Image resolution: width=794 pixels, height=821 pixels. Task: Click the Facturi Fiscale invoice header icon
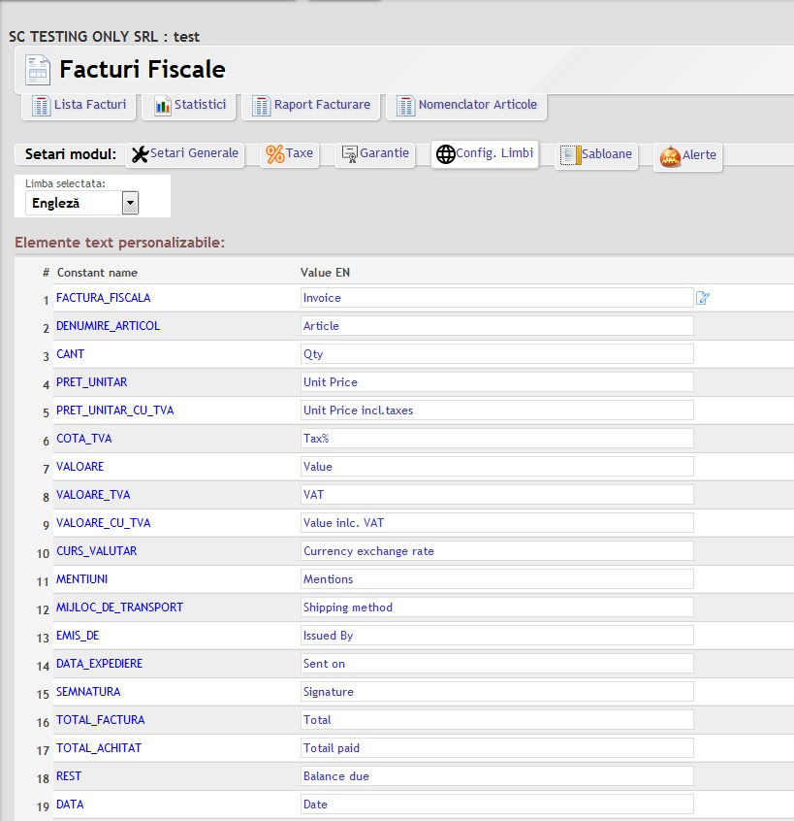[x=37, y=71]
